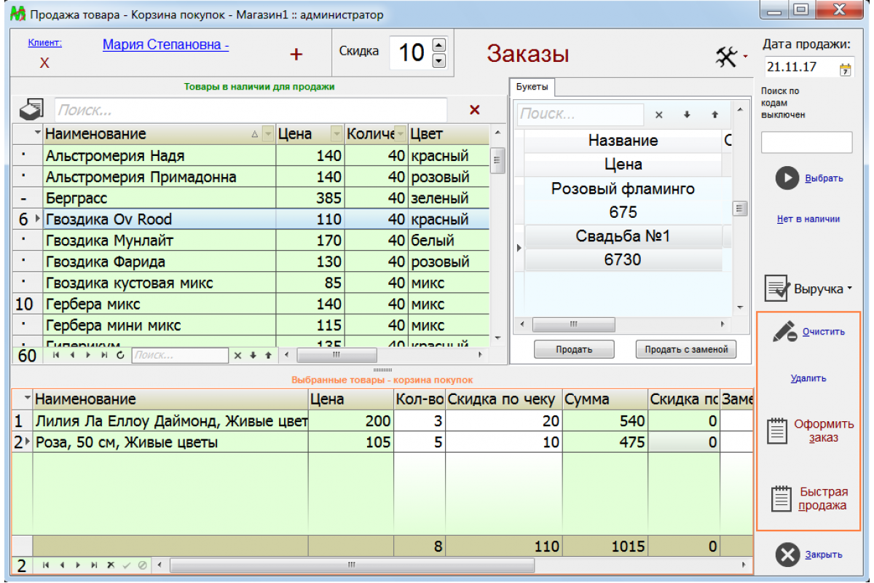This screenshot has width=874, height=583.
Task: Clear the products navigator search field
Action: 237,355
